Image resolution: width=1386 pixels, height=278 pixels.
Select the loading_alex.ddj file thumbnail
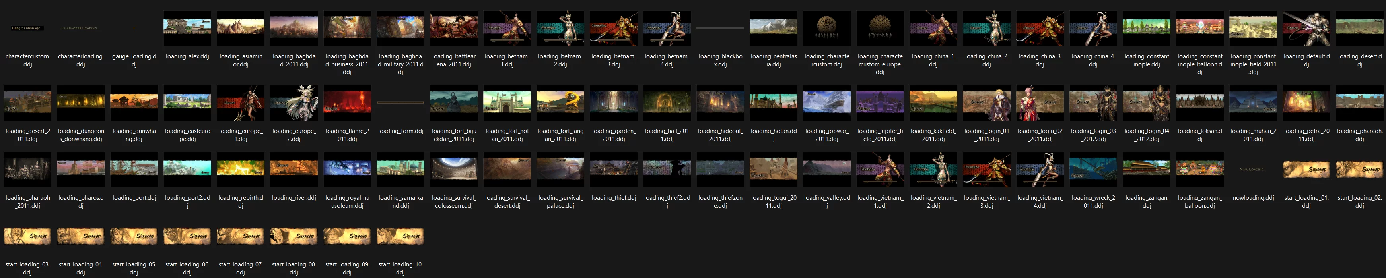(x=187, y=28)
